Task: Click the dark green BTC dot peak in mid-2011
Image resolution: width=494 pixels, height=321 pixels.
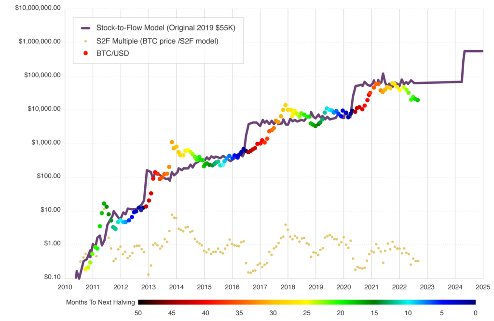Action: 104,203
